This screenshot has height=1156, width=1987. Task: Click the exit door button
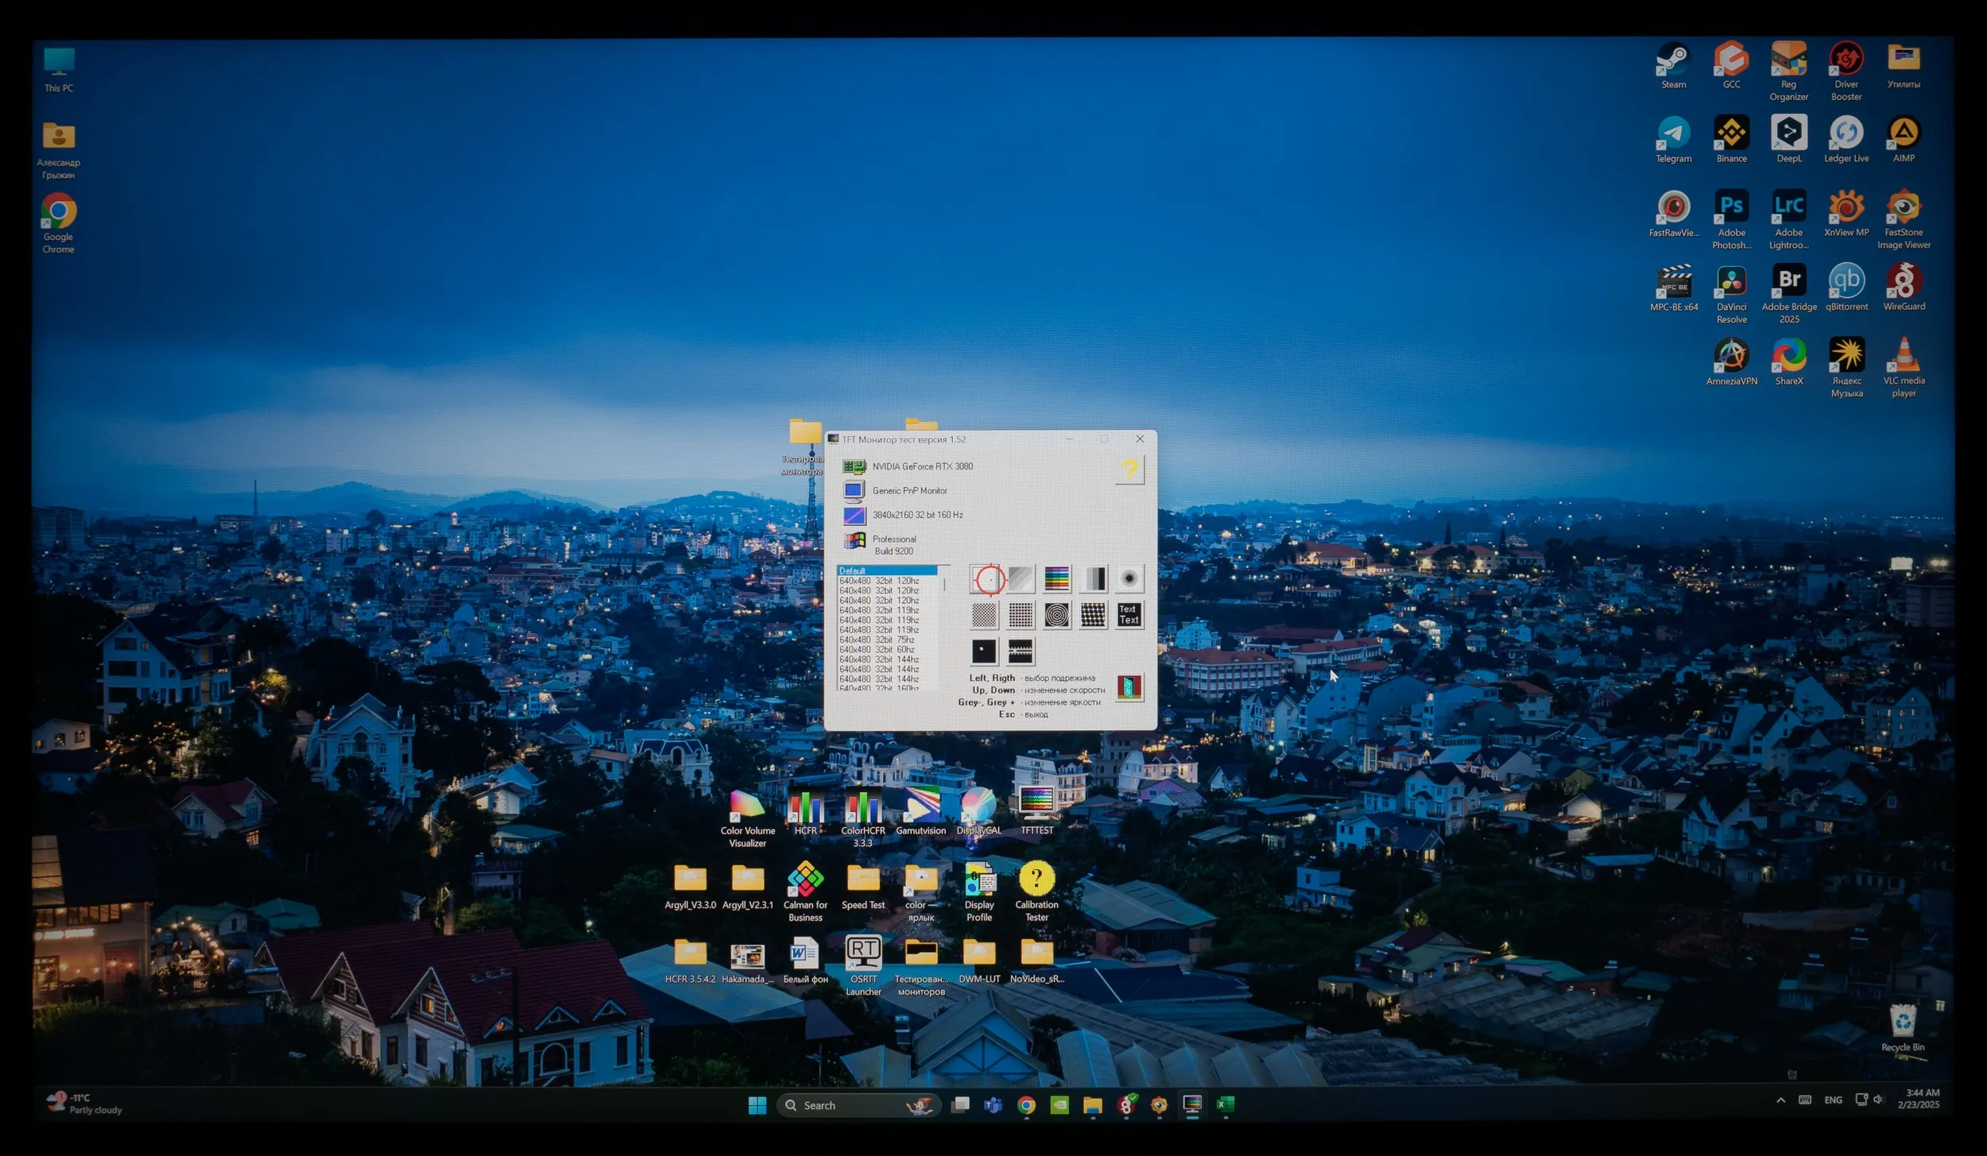click(1129, 687)
